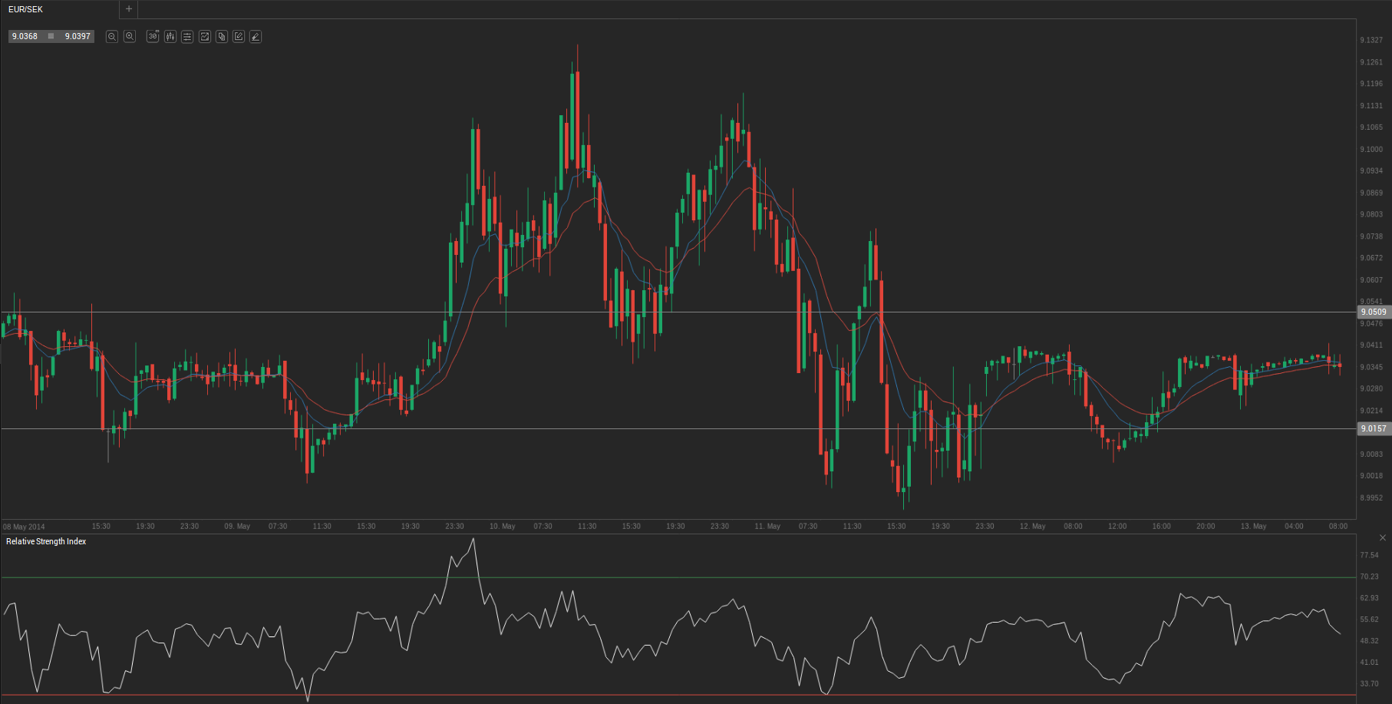
Task: Click the Relative Strength Index title
Action: [x=46, y=542]
